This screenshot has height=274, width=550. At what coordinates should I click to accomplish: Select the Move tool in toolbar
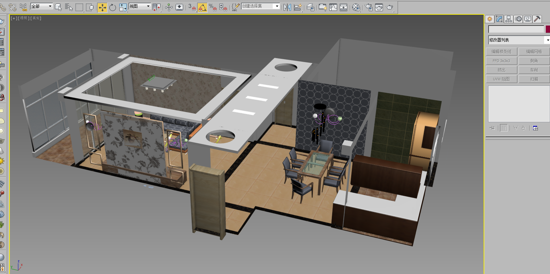[102, 7]
